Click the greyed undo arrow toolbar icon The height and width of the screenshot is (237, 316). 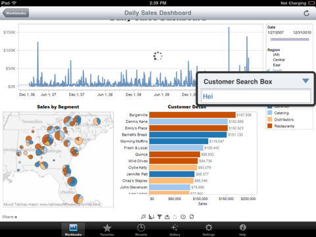(175, 217)
